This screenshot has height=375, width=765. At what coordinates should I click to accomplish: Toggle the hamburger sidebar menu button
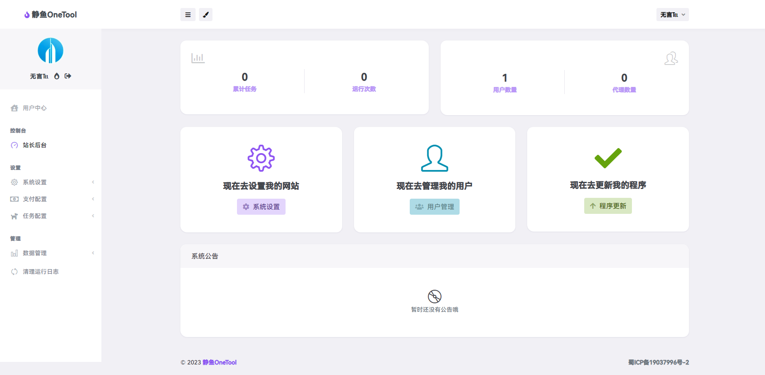click(188, 15)
